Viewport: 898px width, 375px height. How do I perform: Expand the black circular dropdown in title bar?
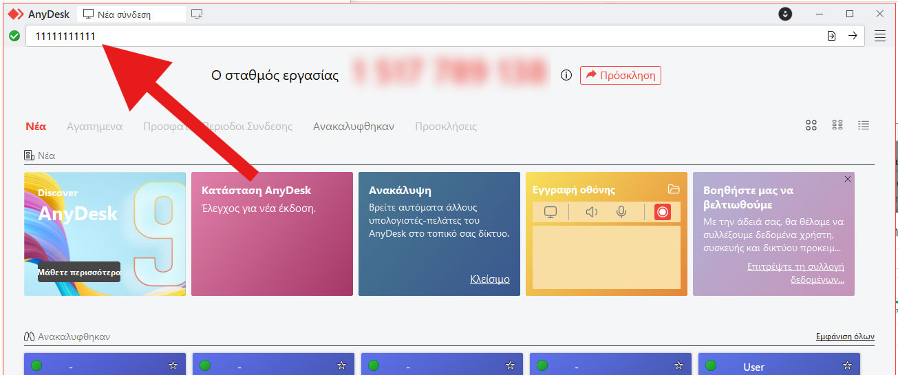tap(785, 14)
